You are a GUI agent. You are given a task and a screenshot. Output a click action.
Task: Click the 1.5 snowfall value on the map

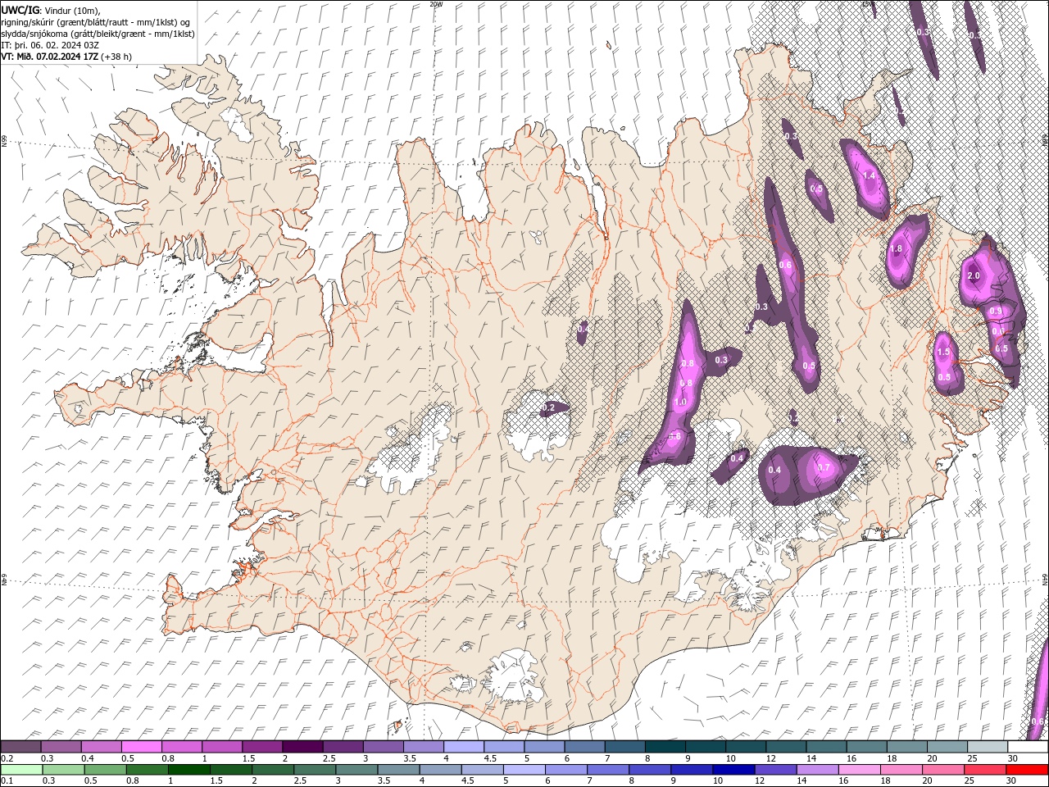(943, 353)
